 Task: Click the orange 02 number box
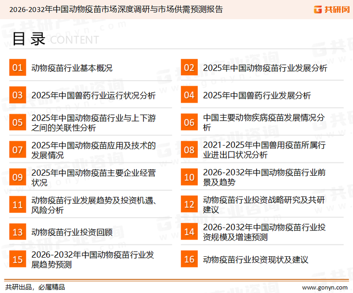pos(189,67)
